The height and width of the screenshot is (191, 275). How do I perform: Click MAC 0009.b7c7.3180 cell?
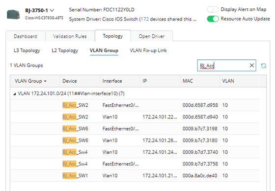point(200,140)
